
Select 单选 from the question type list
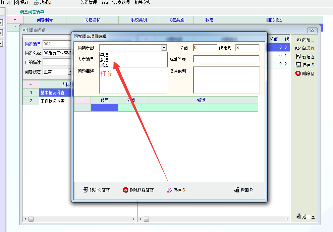point(104,55)
